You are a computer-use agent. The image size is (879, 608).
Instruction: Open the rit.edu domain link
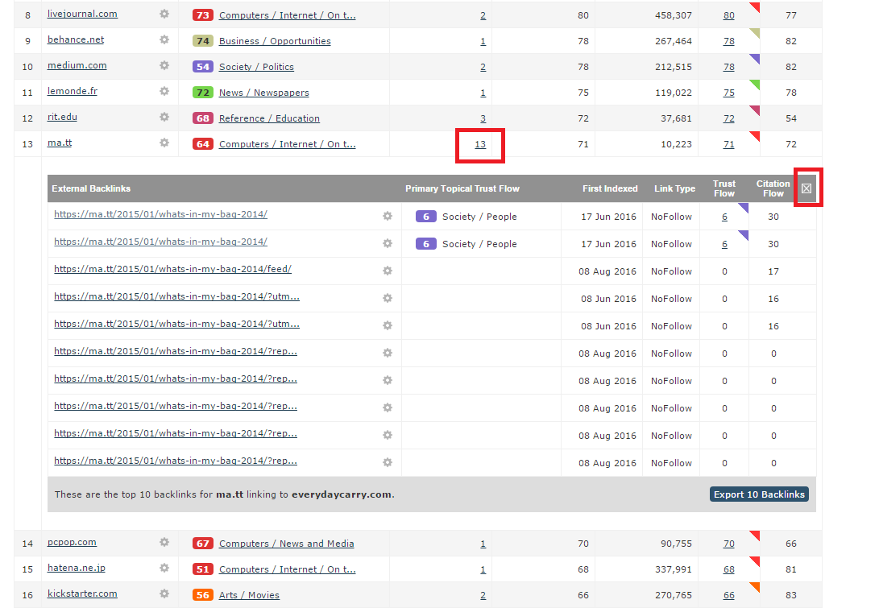click(x=62, y=117)
